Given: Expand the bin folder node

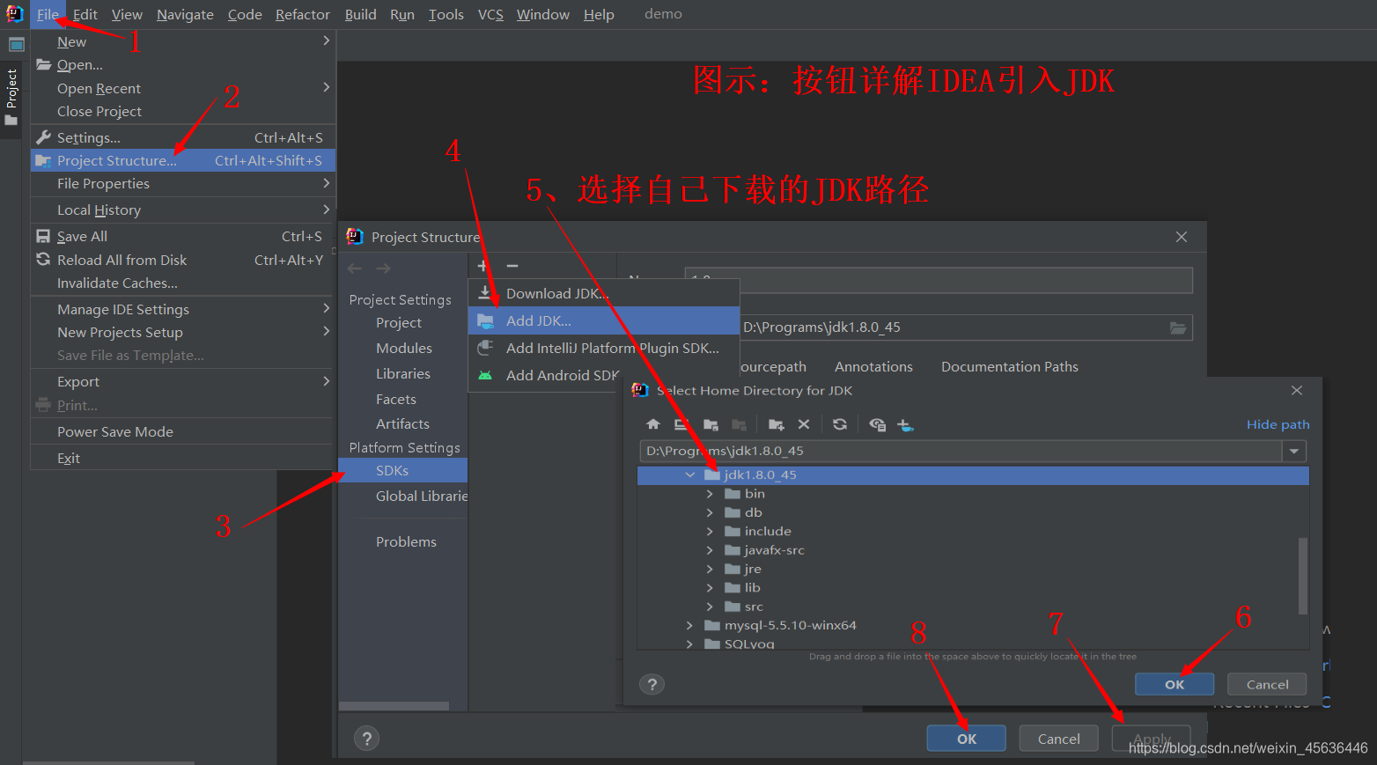Looking at the screenshot, I should pyautogui.click(x=710, y=494).
